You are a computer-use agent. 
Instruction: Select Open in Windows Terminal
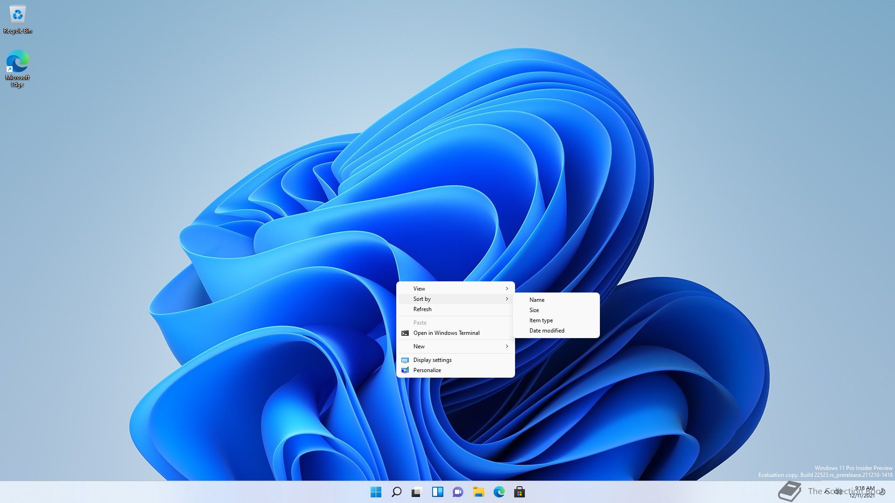(455, 333)
